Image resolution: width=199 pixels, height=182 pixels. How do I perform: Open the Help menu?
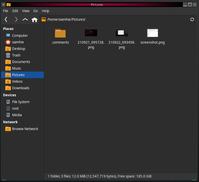tap(46, 11)
